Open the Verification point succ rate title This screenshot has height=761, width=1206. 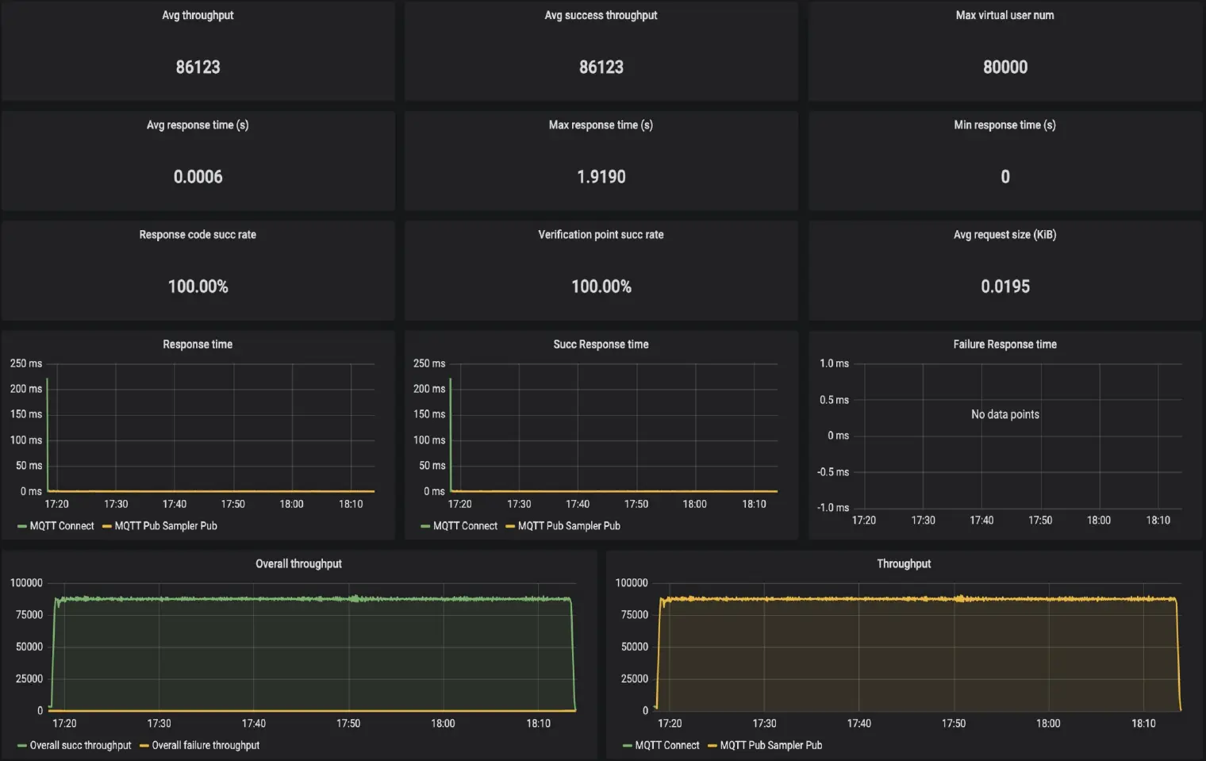coord(601,234)
